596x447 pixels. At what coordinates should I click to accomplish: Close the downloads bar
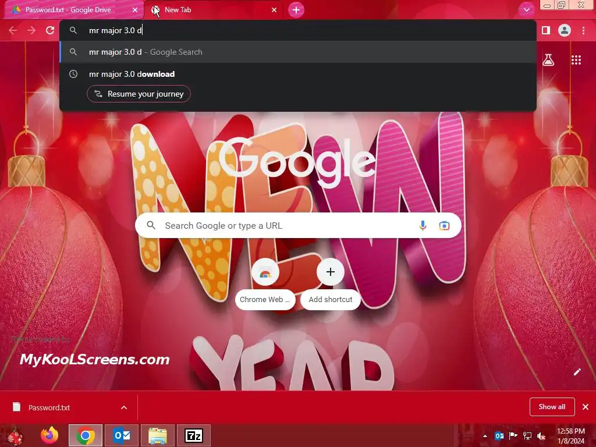pyautogui.click(x=586, y=407)
